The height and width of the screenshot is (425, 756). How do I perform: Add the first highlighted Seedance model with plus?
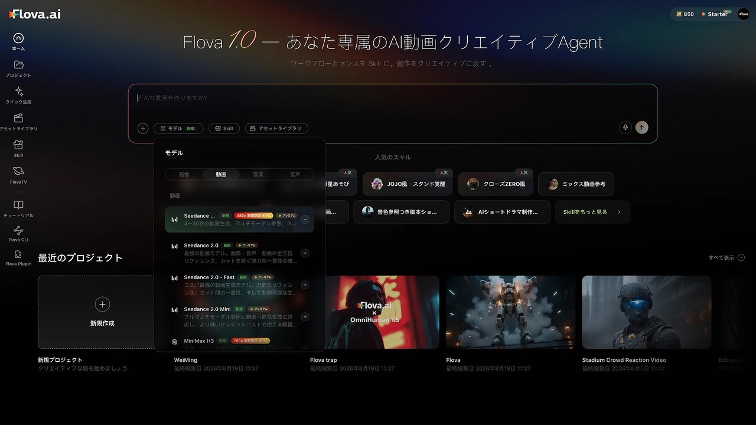pyautogui.click(x=305, y=220)
